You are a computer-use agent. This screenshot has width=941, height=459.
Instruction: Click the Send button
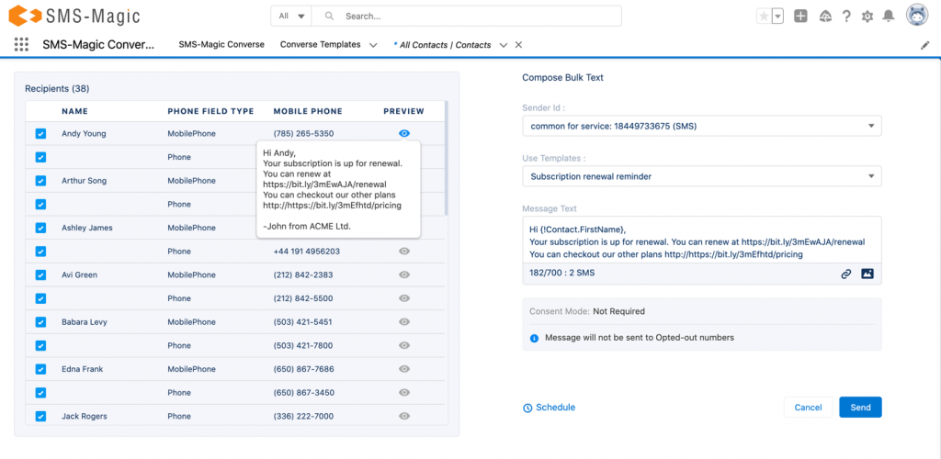[860, 408]
